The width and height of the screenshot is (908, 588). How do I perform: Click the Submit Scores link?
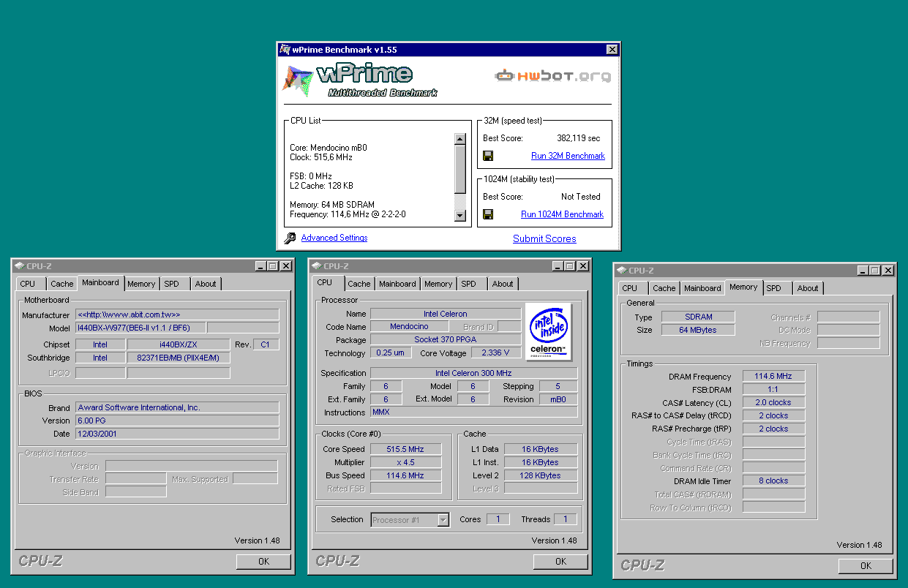544,238
